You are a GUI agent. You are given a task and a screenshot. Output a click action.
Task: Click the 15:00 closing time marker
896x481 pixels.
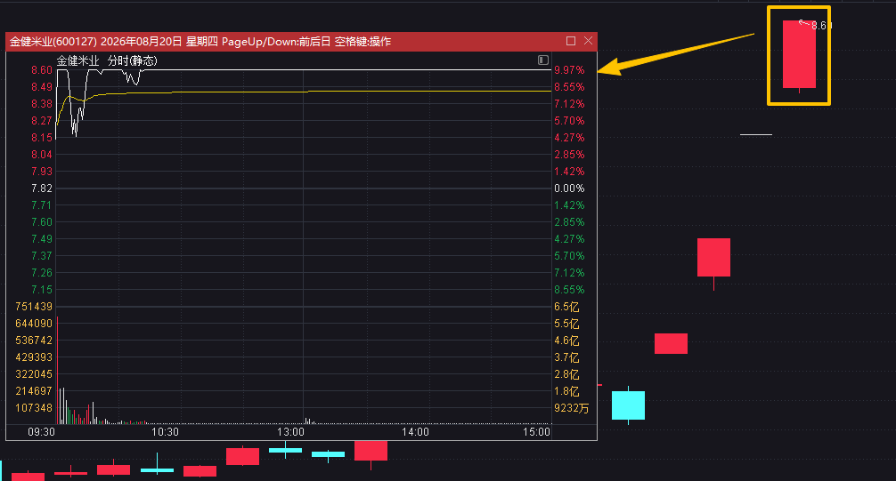[536, 432]
